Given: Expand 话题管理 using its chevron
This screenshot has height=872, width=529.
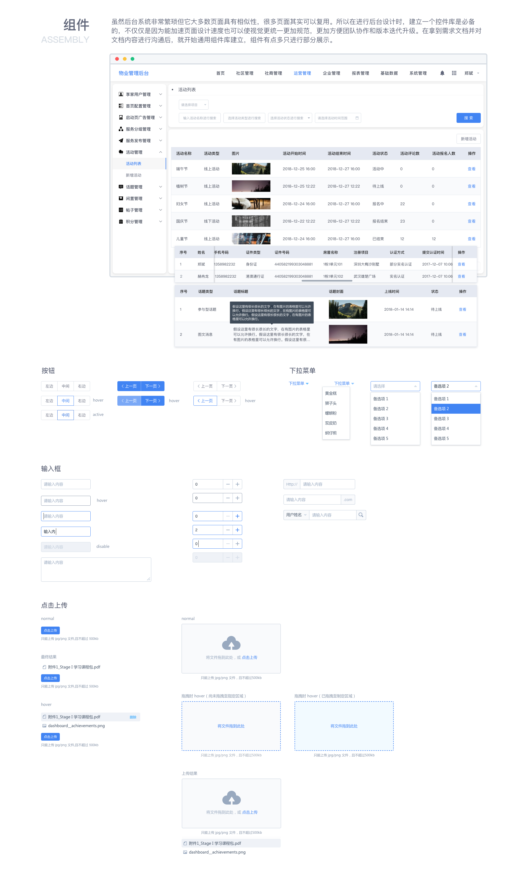Looking at the screenshot, I should (160, 187).
